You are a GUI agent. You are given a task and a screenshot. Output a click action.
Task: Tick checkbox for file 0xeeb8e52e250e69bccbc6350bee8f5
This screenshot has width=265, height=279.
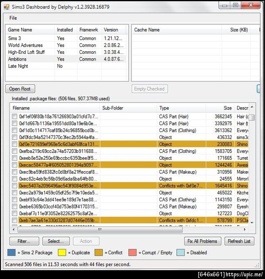pyautogui.click(x=15, y=158)
